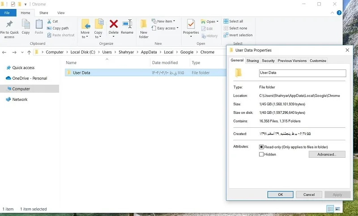Click Invert selection
This screenshot has height=216, width=358.
coord(238,35)
